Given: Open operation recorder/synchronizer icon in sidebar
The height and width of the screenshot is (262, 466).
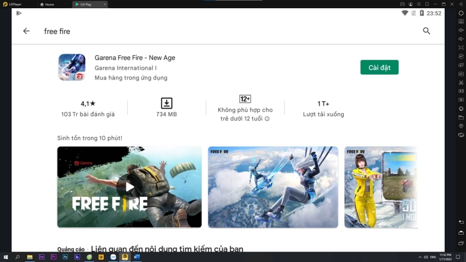Looking at the screenshot, I should click(461, 56).
